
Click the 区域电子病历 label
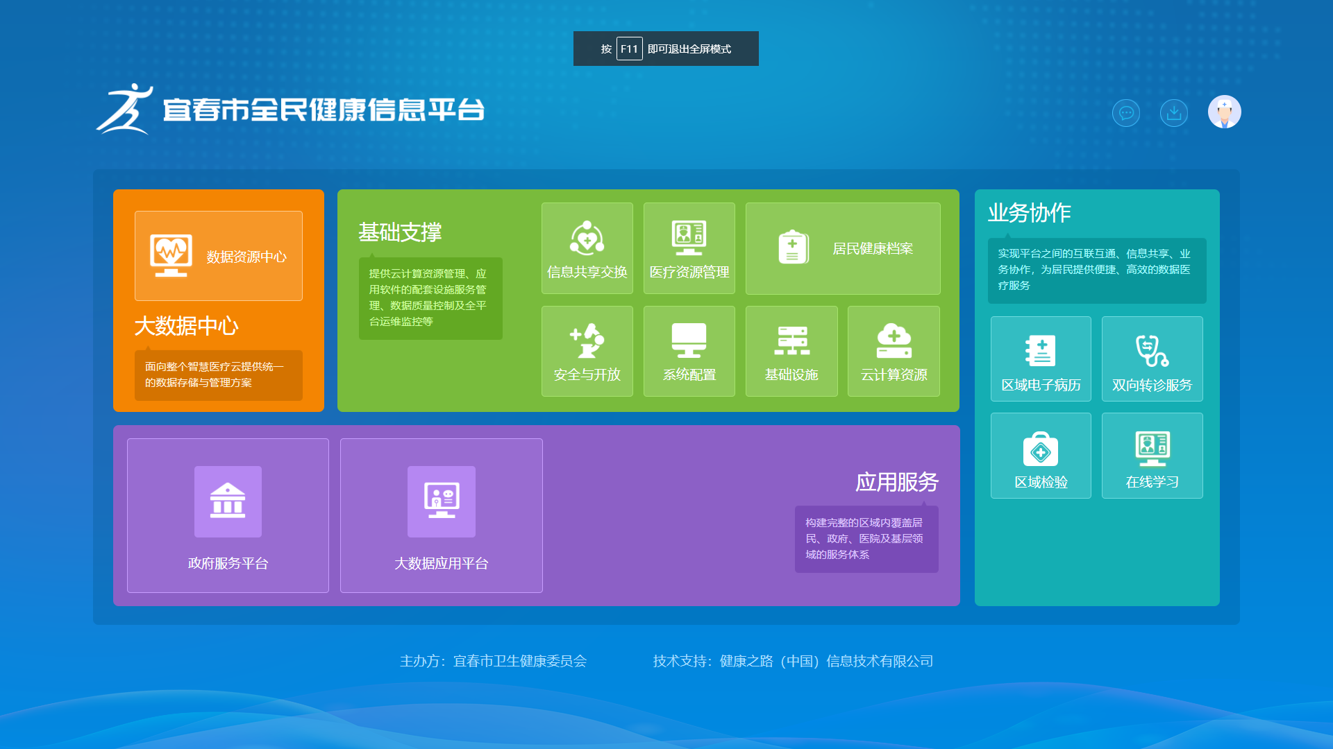(x=1041, y=386)
